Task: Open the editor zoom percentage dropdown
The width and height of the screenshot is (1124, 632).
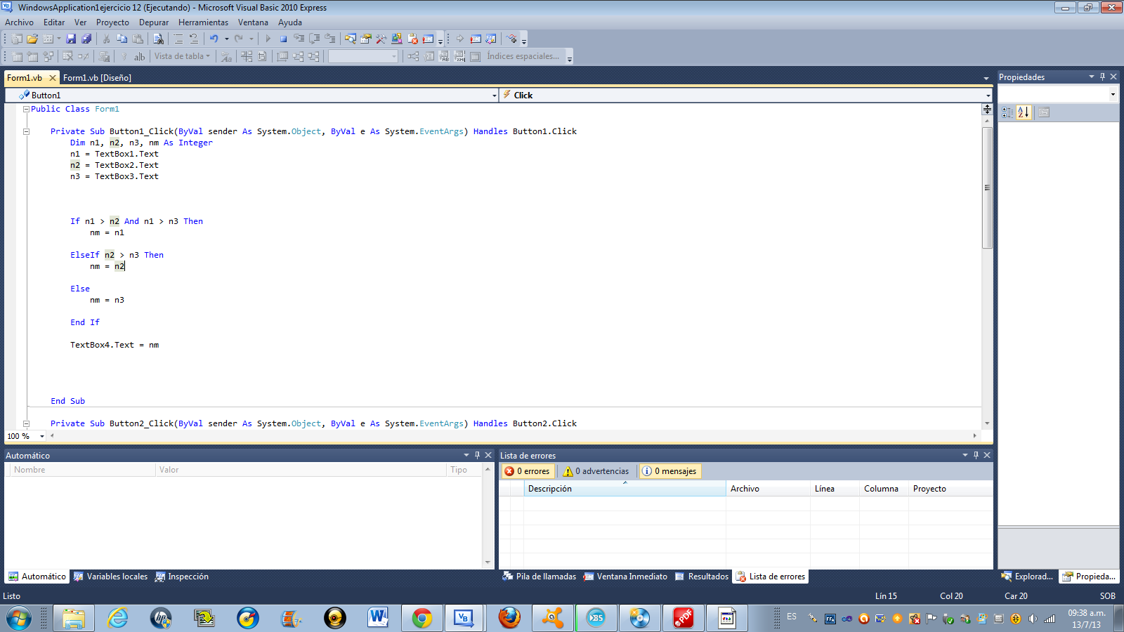Action: [x=42, y=435]
